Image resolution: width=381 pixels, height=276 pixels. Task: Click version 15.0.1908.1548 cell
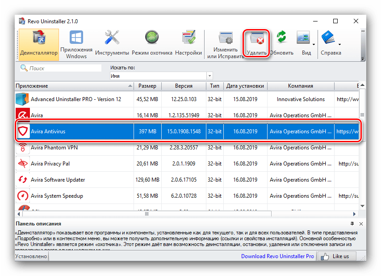pos(184,132)
